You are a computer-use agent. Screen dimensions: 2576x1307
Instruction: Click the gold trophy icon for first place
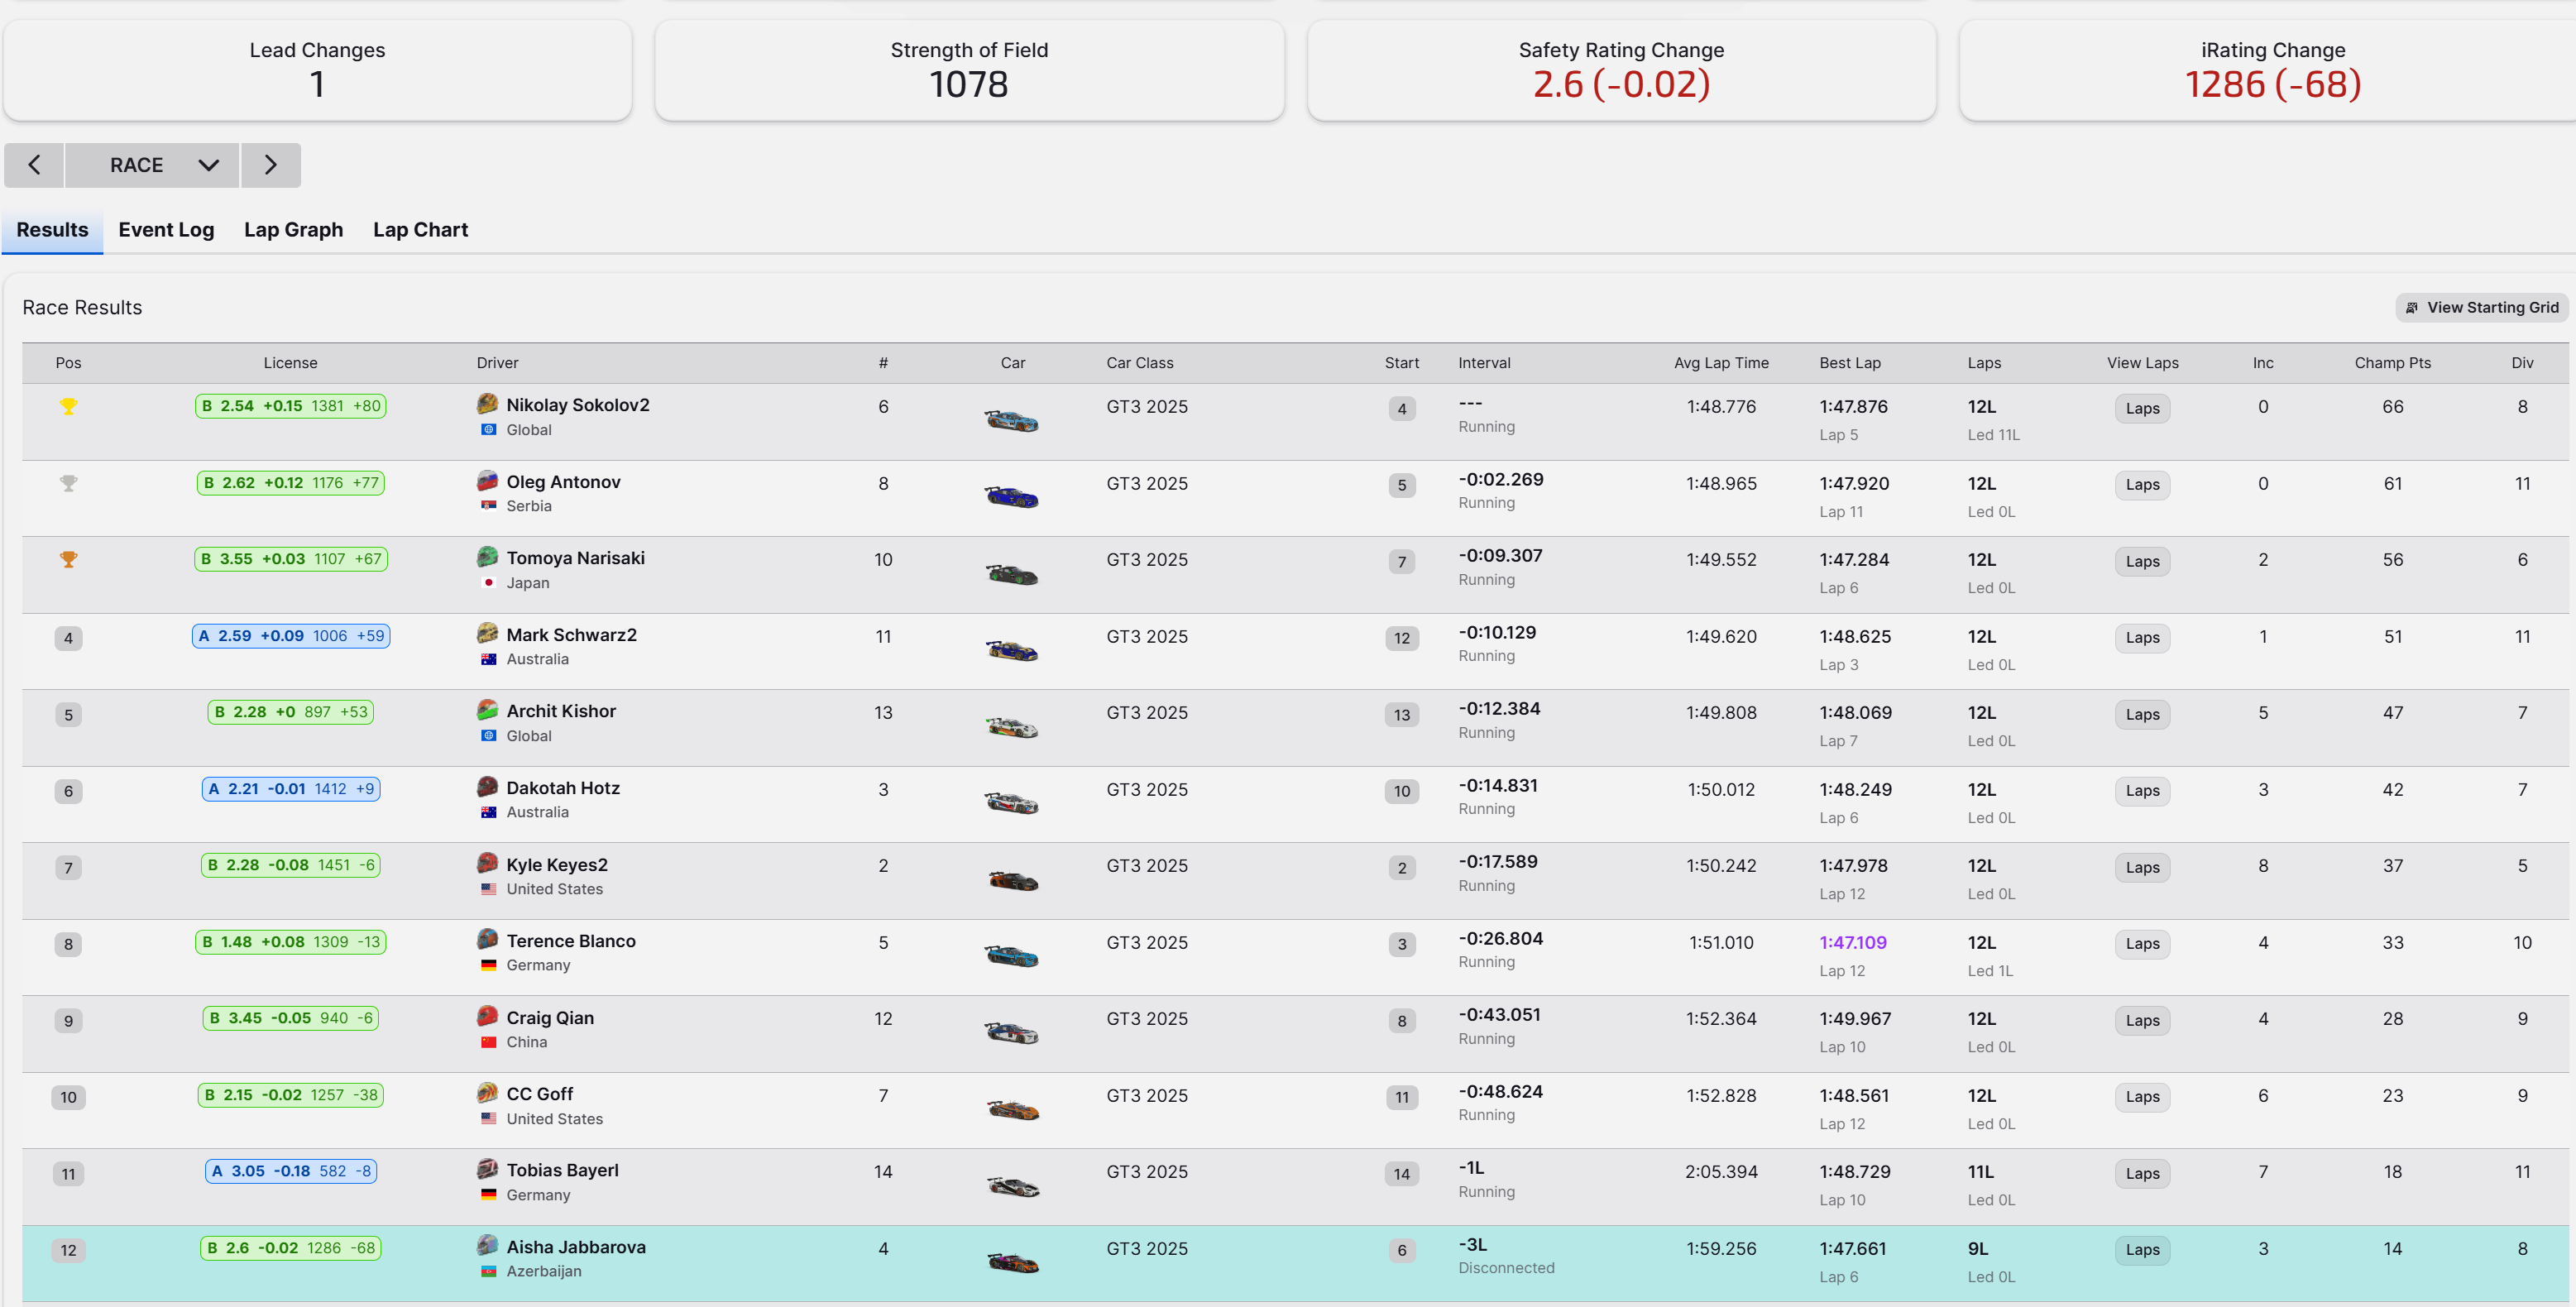pos(68,406)
